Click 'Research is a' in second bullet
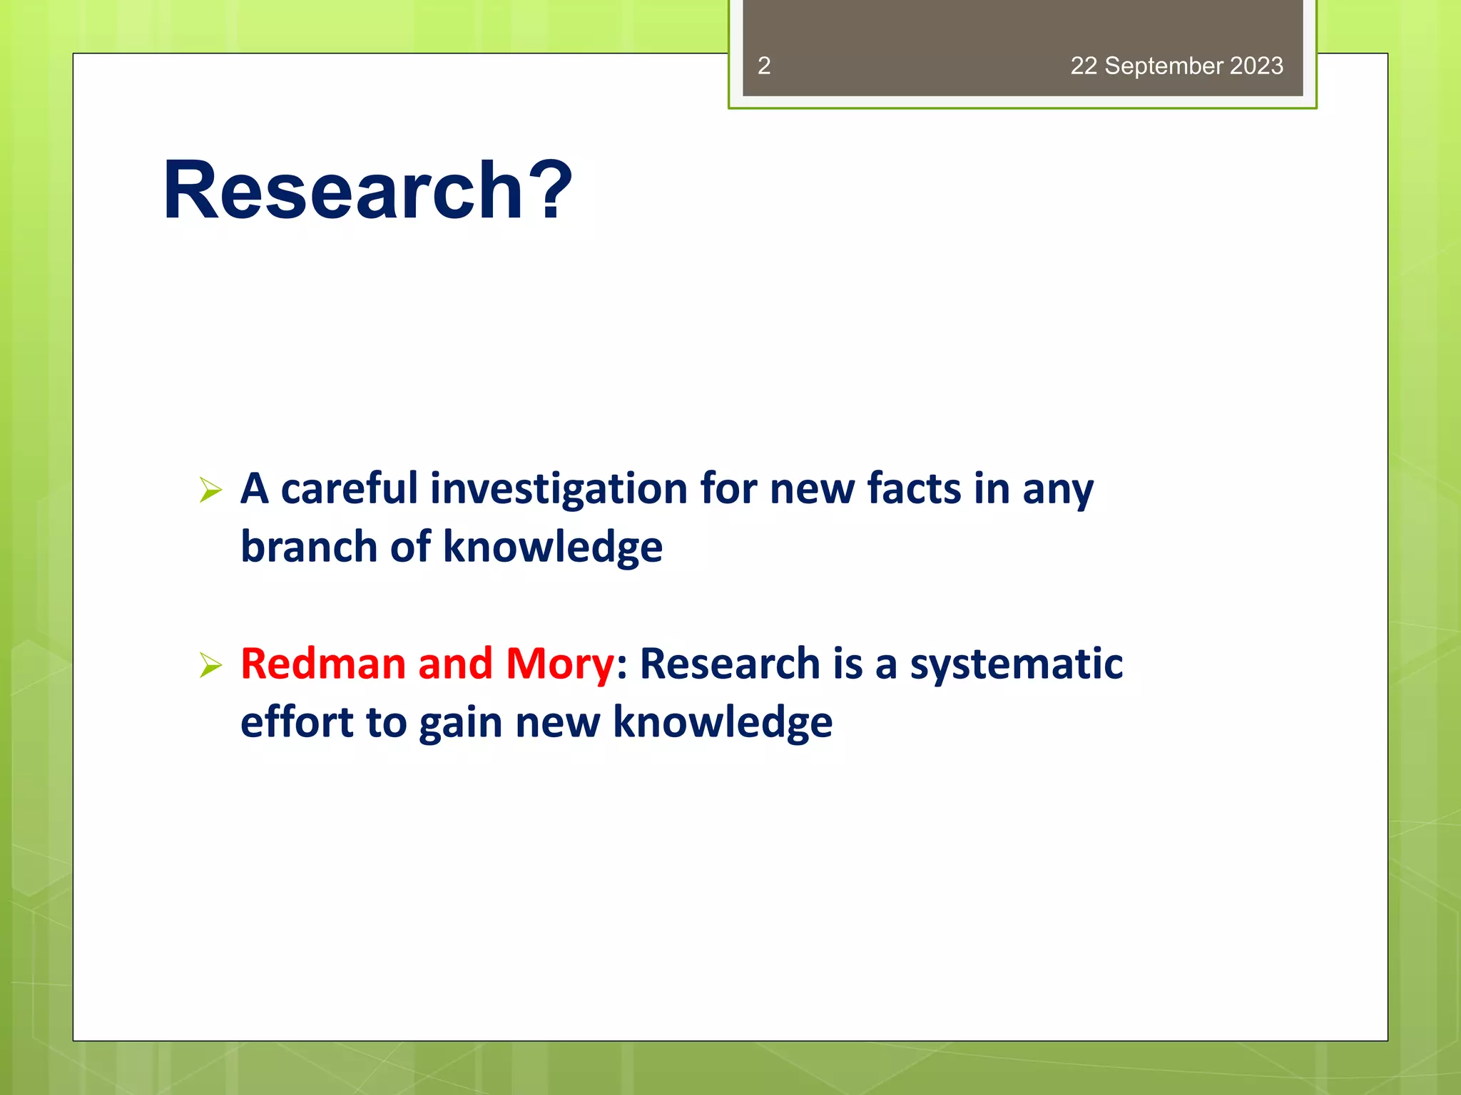The width and height of the screenshot is (1461, 1095). point(768,664)
